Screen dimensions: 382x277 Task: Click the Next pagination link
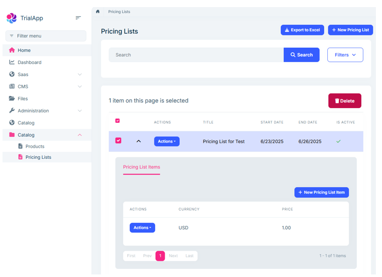(x=173, y=256)
